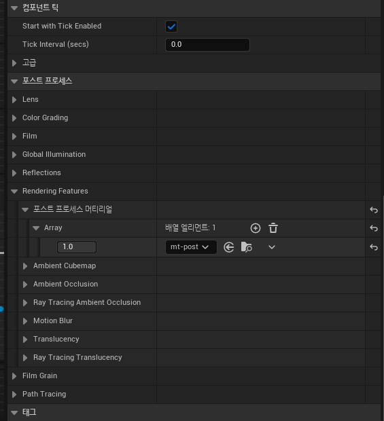Empty the Array with trash icon
The height and width of the screenshot is (421, 384).
pyautogui.click(x=273, y=228)
